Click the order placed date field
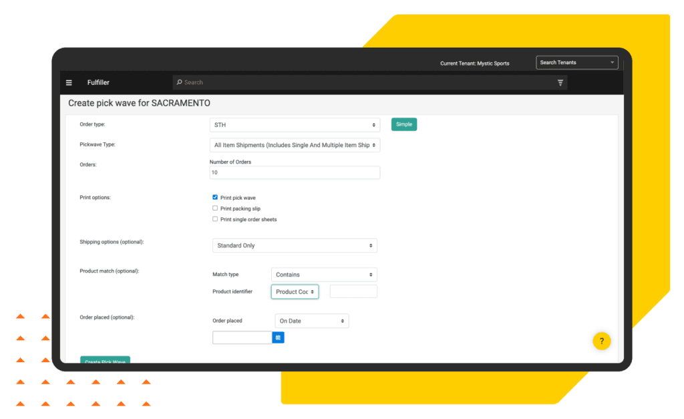 point(242,337)
